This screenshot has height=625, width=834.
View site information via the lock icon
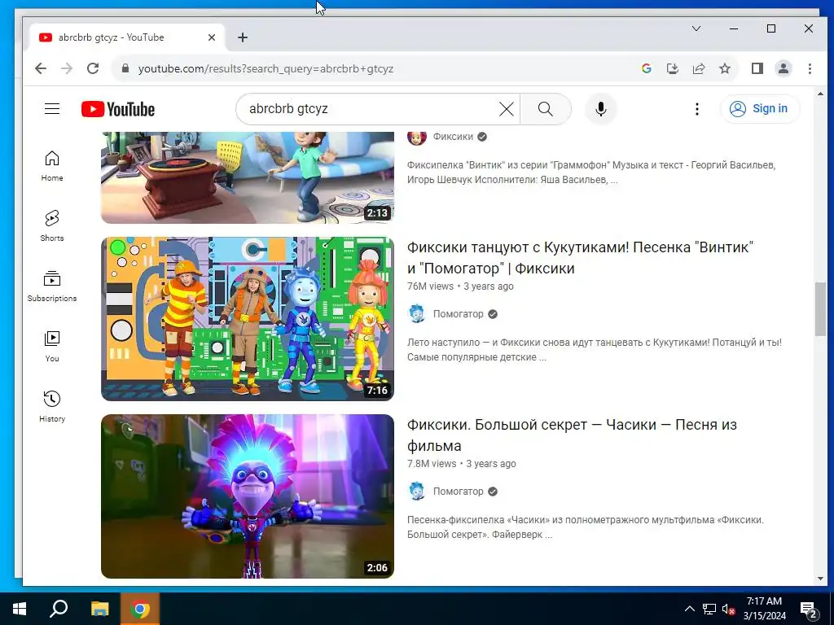coord(125,68)
